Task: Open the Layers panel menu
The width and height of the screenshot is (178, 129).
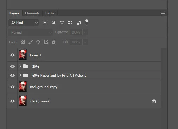Action: [163, 13]
